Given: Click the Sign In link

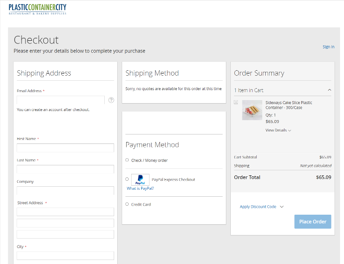Looking at the screenshot, I should pyautogui.click(x=329, y=47).
